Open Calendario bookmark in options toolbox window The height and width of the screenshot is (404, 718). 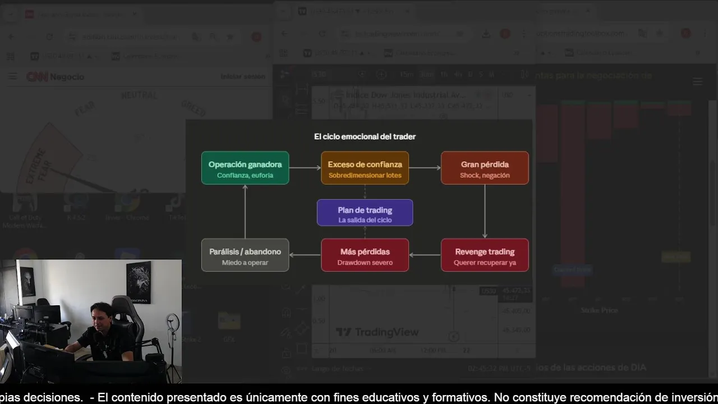599,53
